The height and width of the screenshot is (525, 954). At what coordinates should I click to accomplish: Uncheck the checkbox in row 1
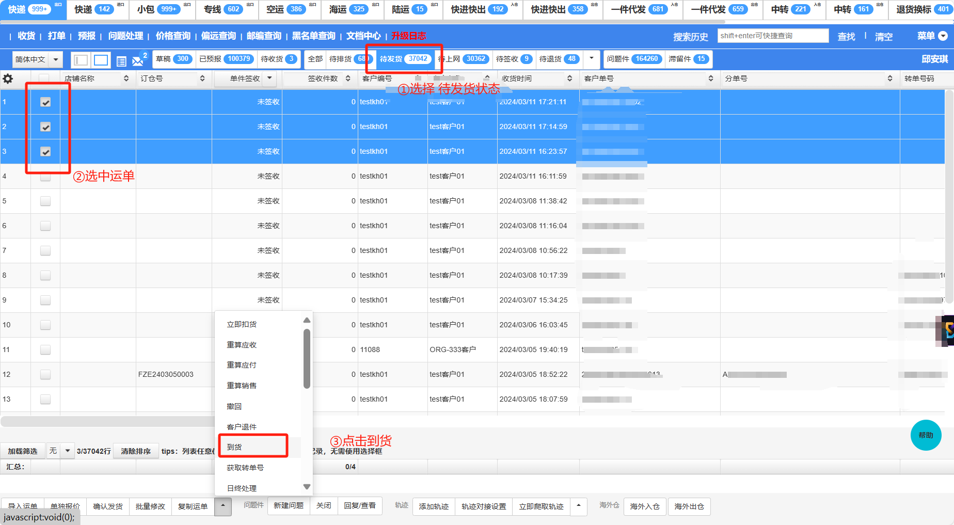click(x=45, y=102)
